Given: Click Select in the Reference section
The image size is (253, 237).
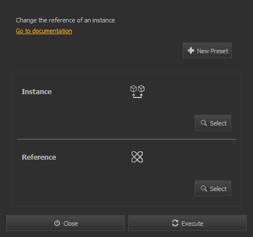Looking at the screenshot, I should [x=213, y=188].
